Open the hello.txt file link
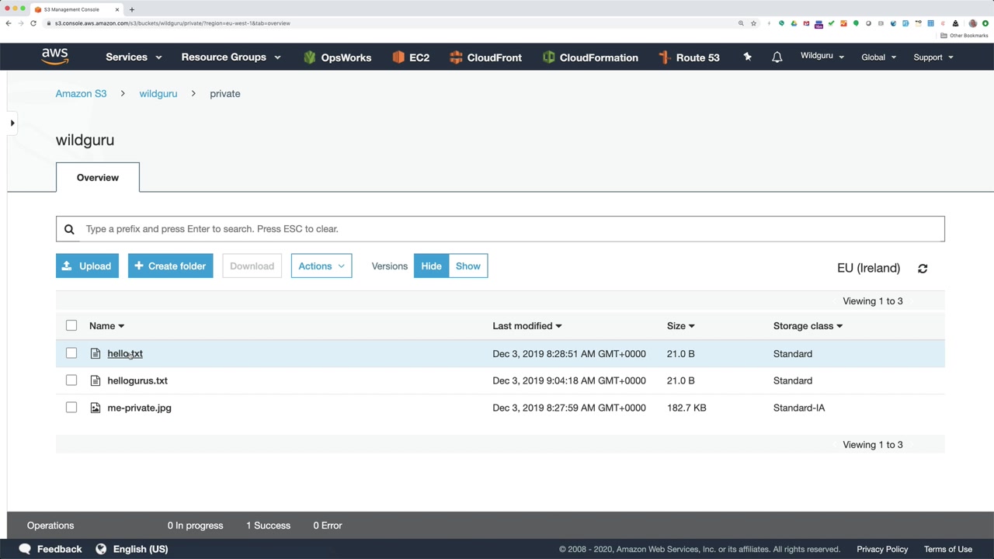 coord(125,353)
